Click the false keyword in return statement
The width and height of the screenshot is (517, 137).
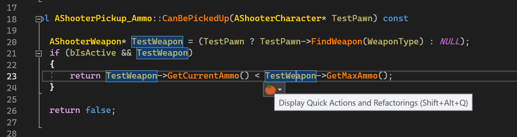coord(98,110)
